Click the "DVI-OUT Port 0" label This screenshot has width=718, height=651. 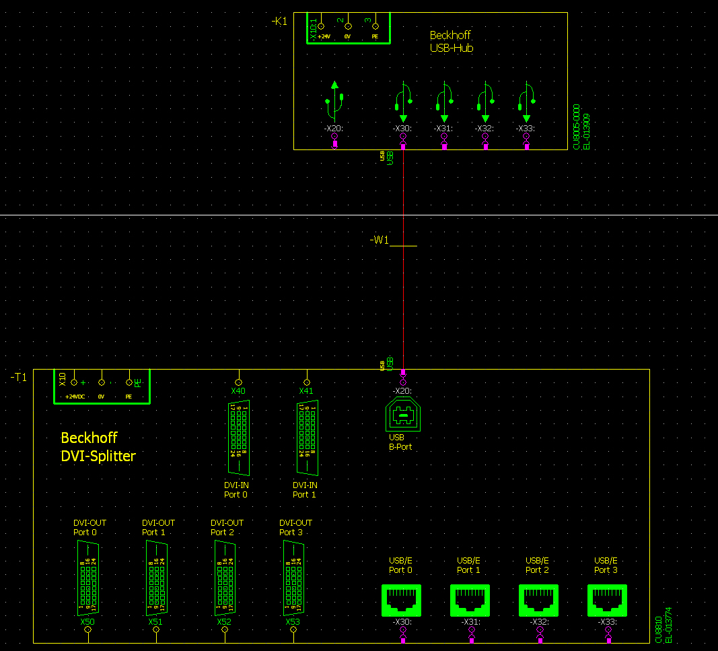click(x=89, y=527)
